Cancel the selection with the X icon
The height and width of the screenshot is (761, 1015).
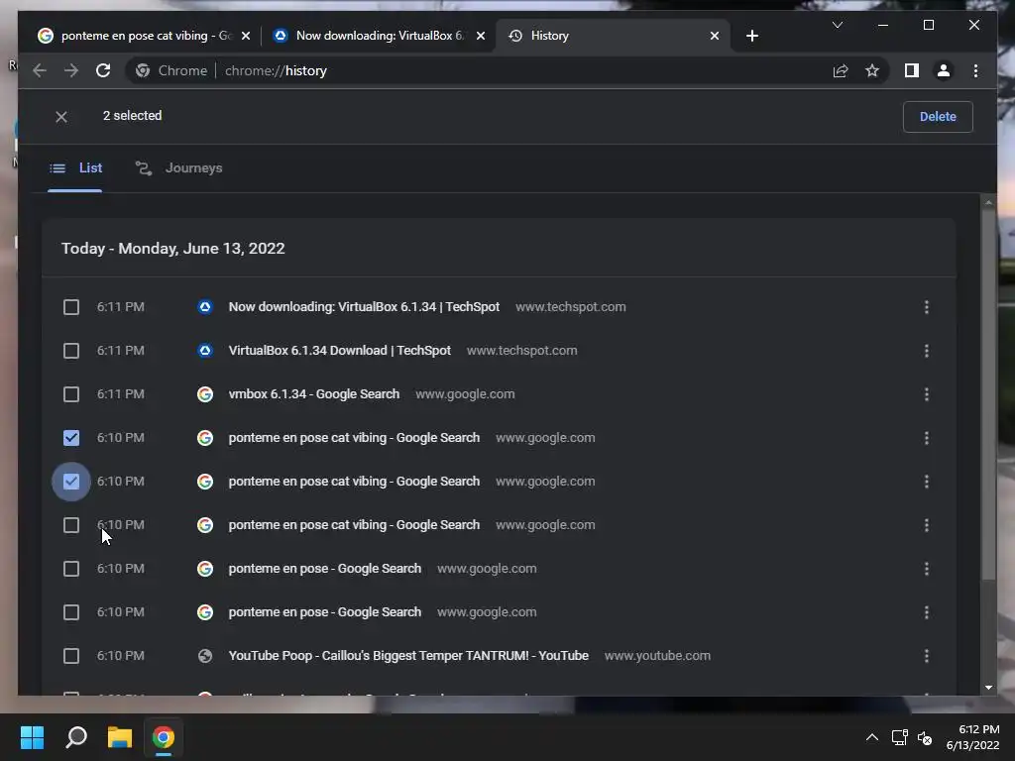(61, 117)
